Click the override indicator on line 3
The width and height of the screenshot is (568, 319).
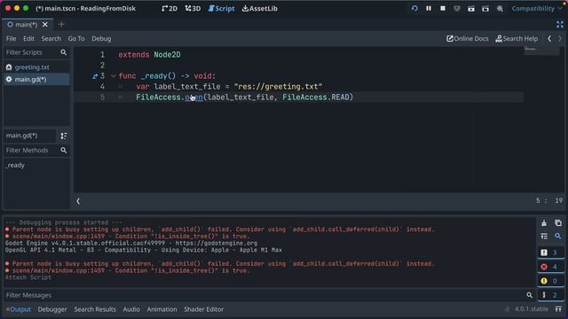[95, 76]
